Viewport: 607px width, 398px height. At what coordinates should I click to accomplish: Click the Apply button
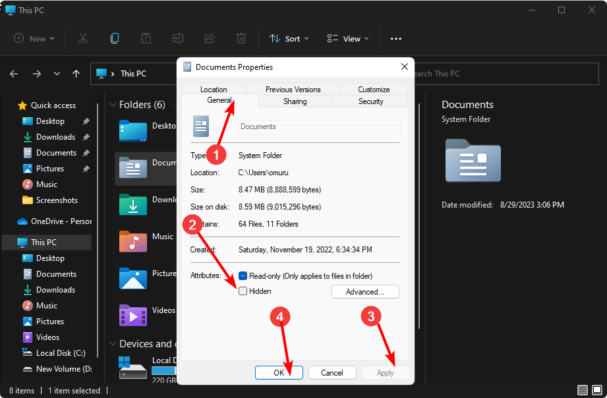coord(385,372)
